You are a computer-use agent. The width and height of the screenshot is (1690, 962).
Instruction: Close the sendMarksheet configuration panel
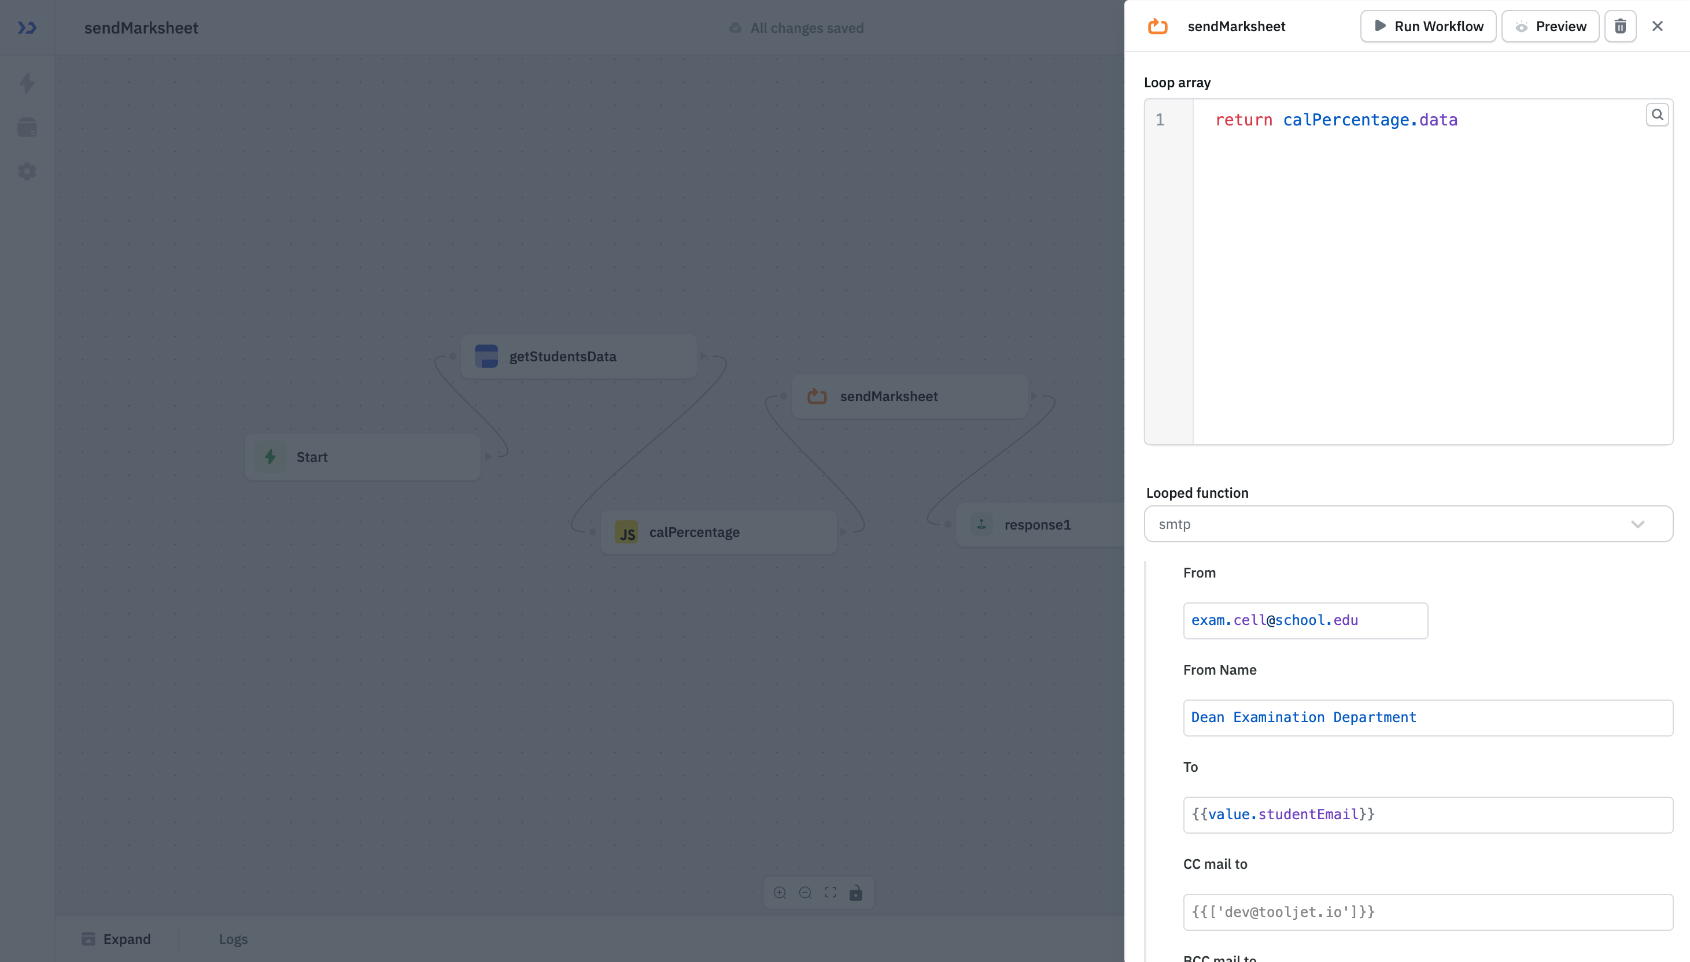(1658, 26)
